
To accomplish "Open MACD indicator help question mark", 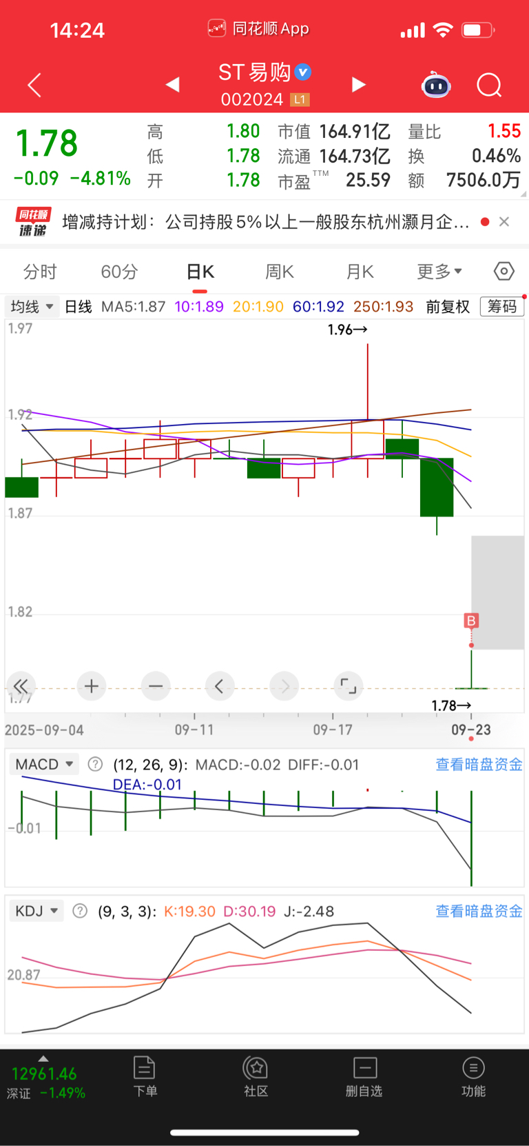I will tap(96, 764).
